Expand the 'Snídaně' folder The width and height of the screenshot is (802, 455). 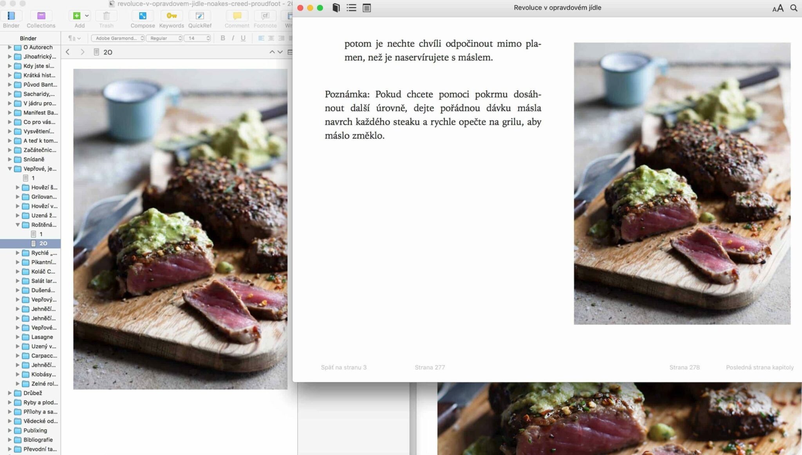pos(10,159)
